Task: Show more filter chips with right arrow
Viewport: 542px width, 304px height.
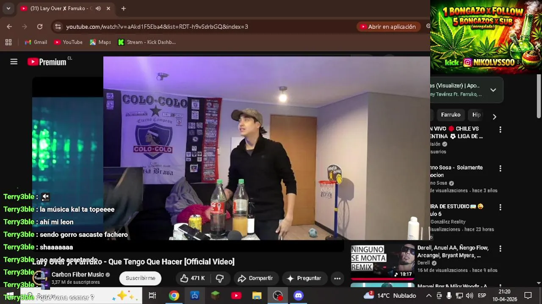Action: point(494,117)
